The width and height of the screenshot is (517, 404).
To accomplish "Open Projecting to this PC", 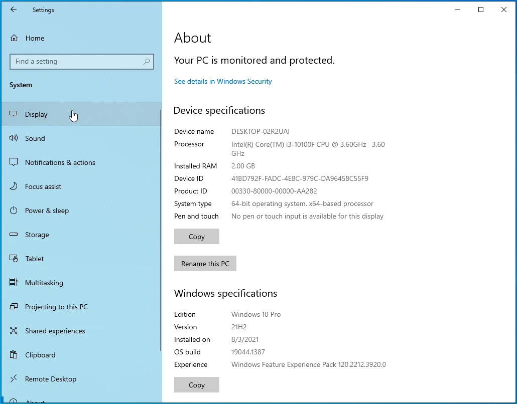I will coord(81,307).
